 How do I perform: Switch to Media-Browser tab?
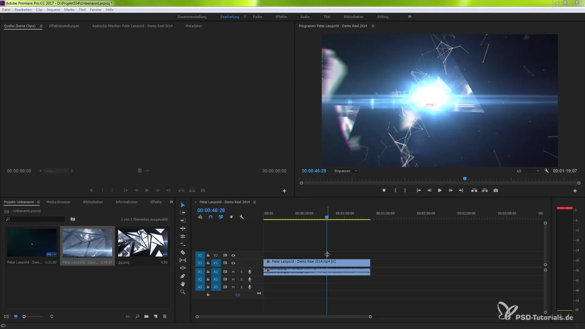point(58,202)
